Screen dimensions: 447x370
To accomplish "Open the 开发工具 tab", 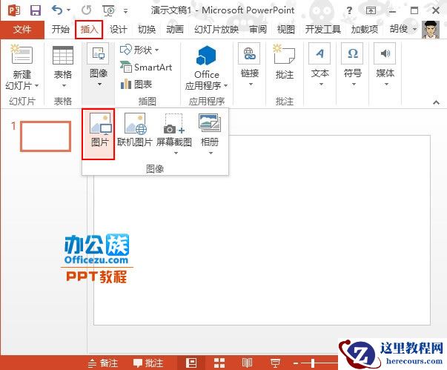I will click(x=323, y=30).
